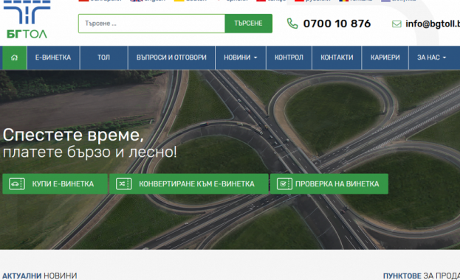Click the green phone icon
460x280 pixels.
pos(292,24)
